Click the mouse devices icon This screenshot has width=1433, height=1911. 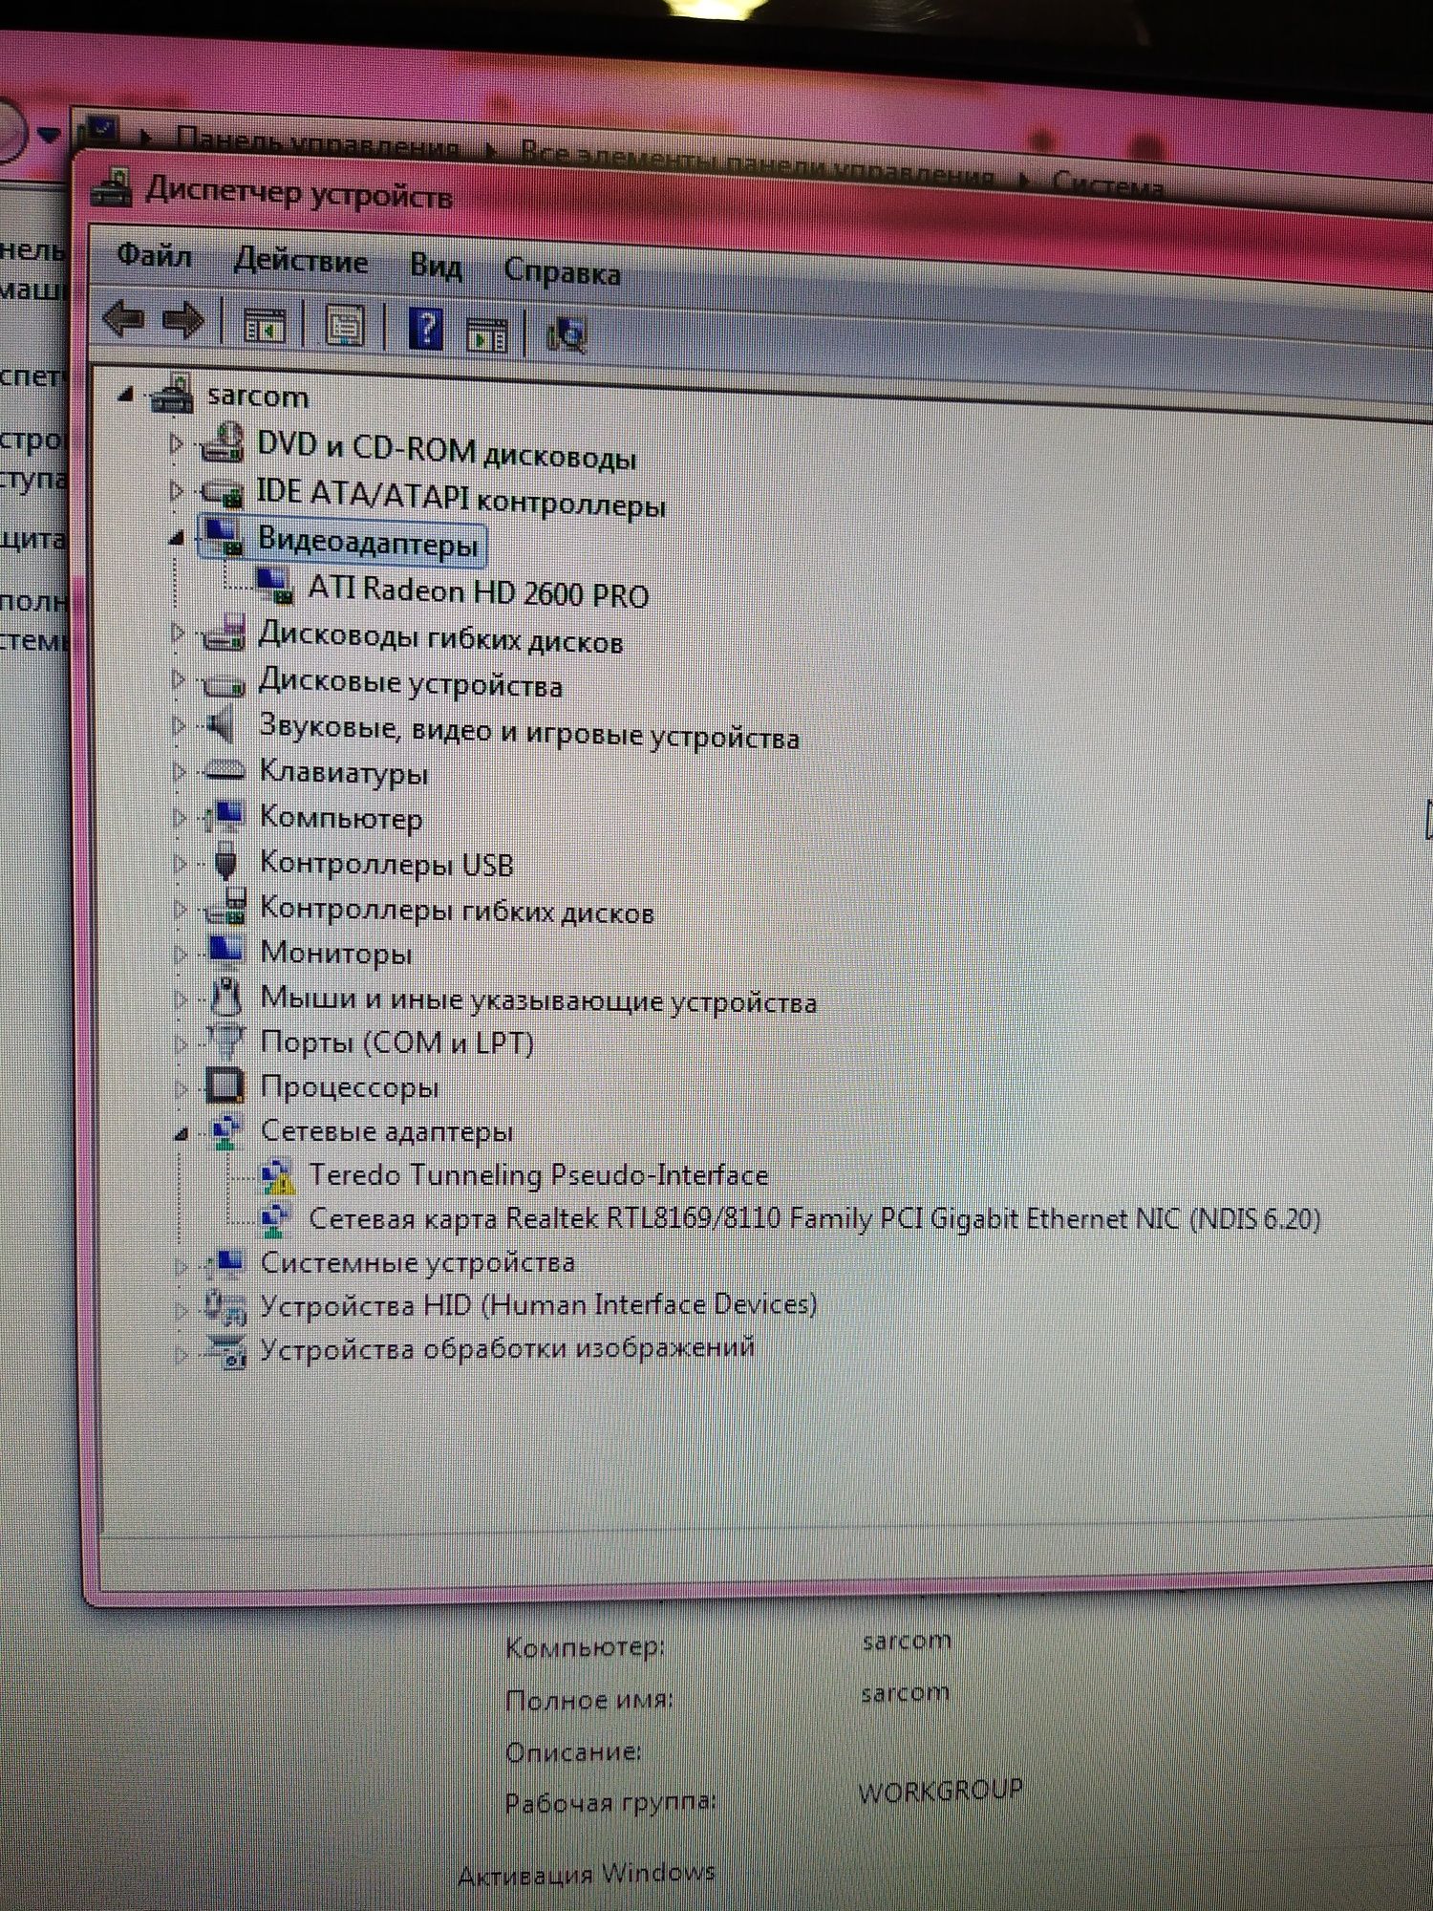[x=225, y=995]
